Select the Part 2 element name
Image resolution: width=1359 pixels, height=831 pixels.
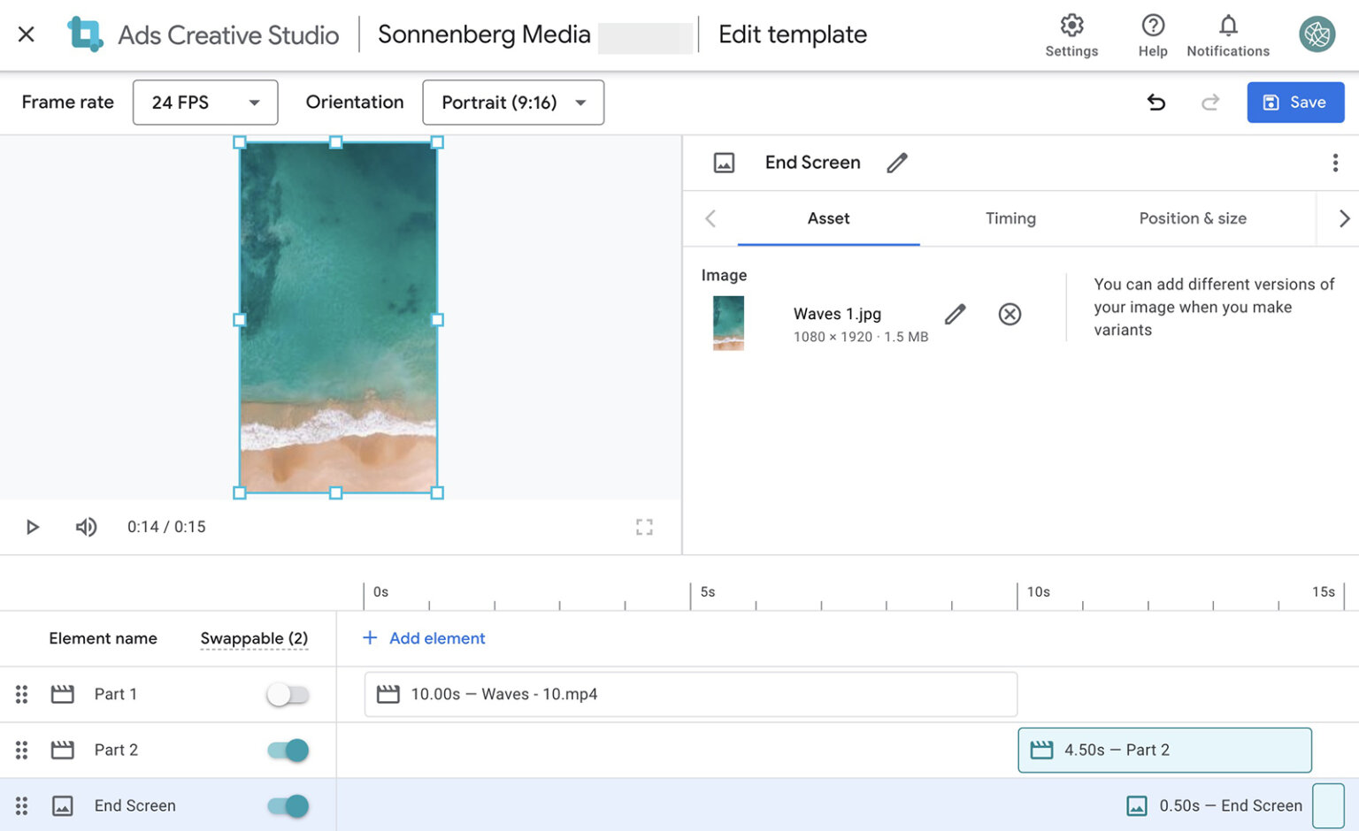(116, 750)
